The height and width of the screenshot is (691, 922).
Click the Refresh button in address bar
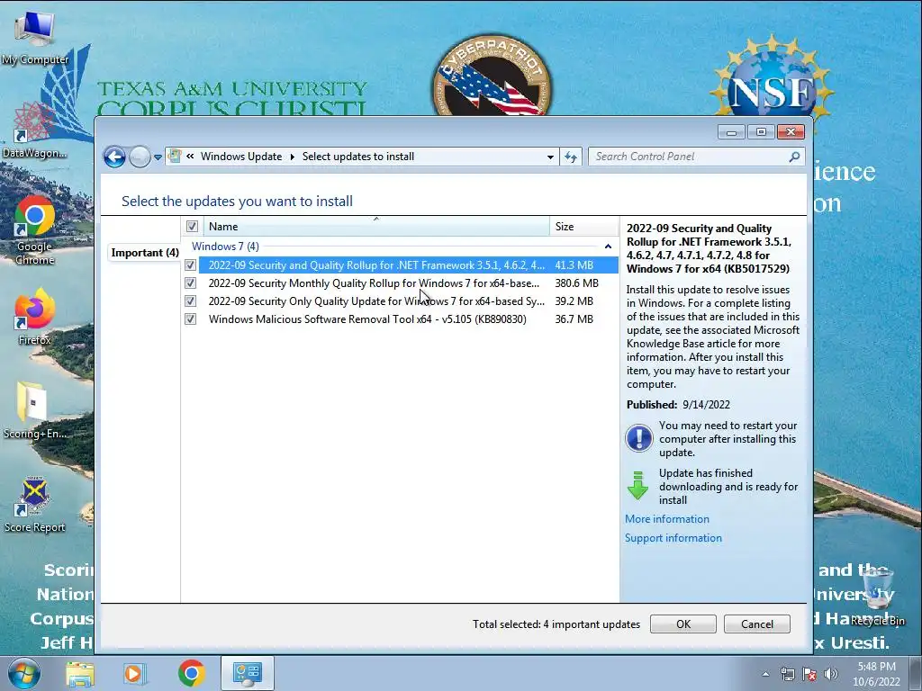[570, 157]
